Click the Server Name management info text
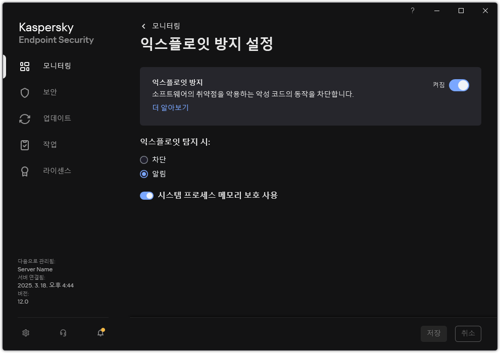500x353 pixels. coord(35,269)
